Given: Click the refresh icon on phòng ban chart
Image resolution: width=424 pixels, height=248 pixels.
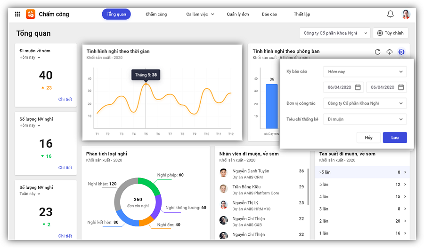Looking at the screenshot, I should tap(377, 52).
